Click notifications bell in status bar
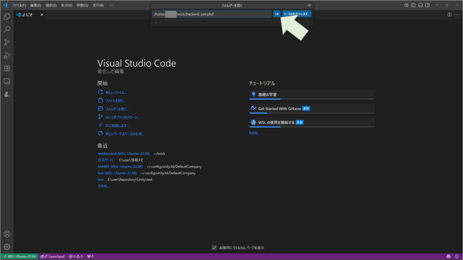 (457, 256)
